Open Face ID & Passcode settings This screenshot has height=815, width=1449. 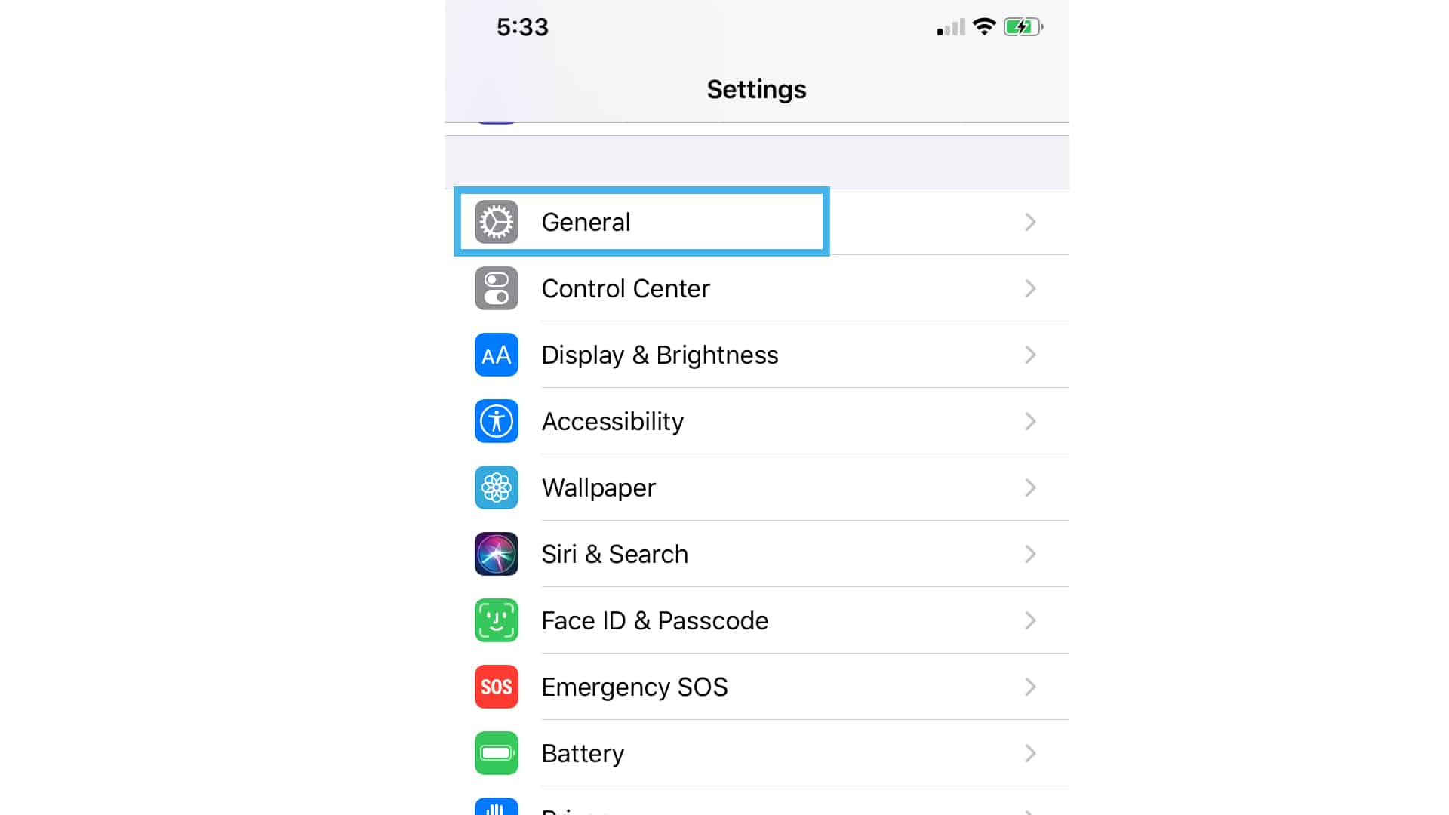coord(756,620)
